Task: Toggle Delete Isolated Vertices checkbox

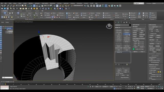Action: pos(150,61)
